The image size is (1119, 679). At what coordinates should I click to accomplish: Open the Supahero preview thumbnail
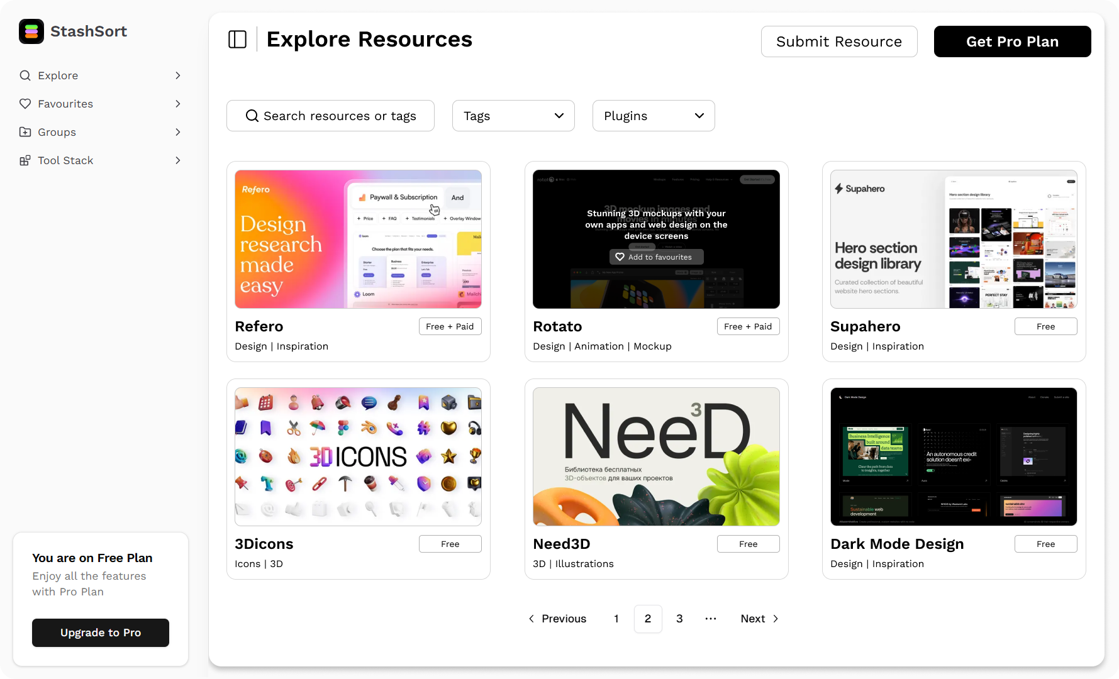point(954,239)
